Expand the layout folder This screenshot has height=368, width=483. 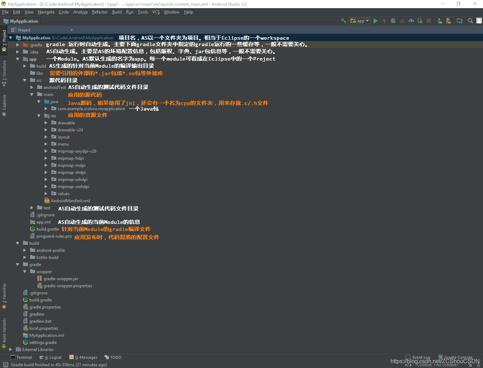(x=46, y=137)
